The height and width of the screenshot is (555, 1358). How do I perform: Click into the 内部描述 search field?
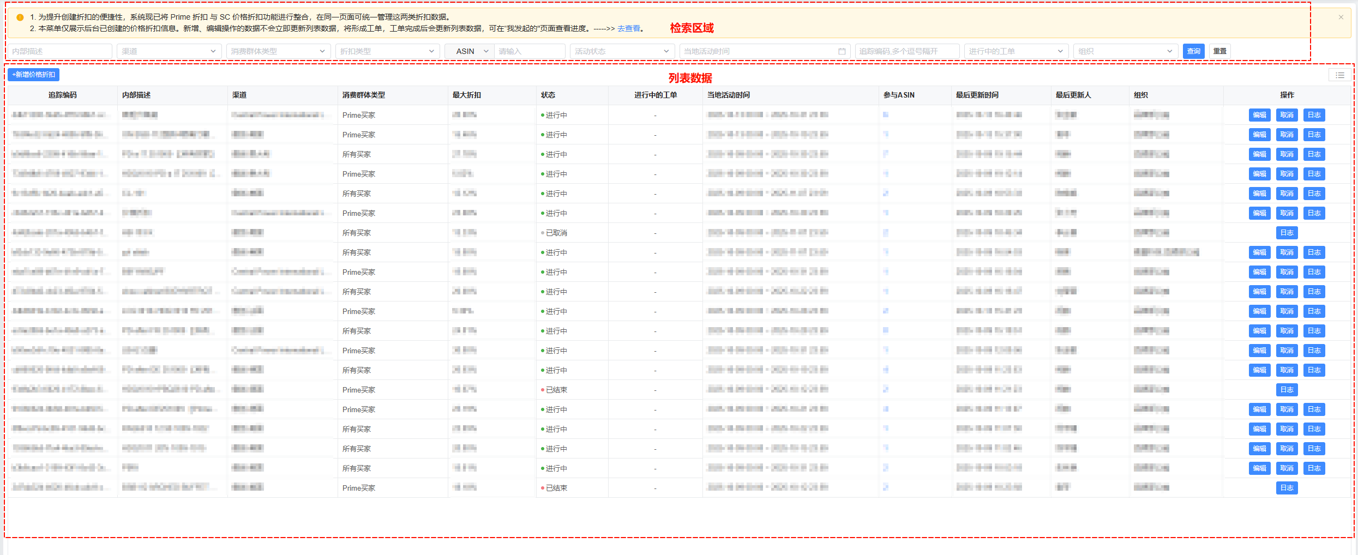coord(59,51)
